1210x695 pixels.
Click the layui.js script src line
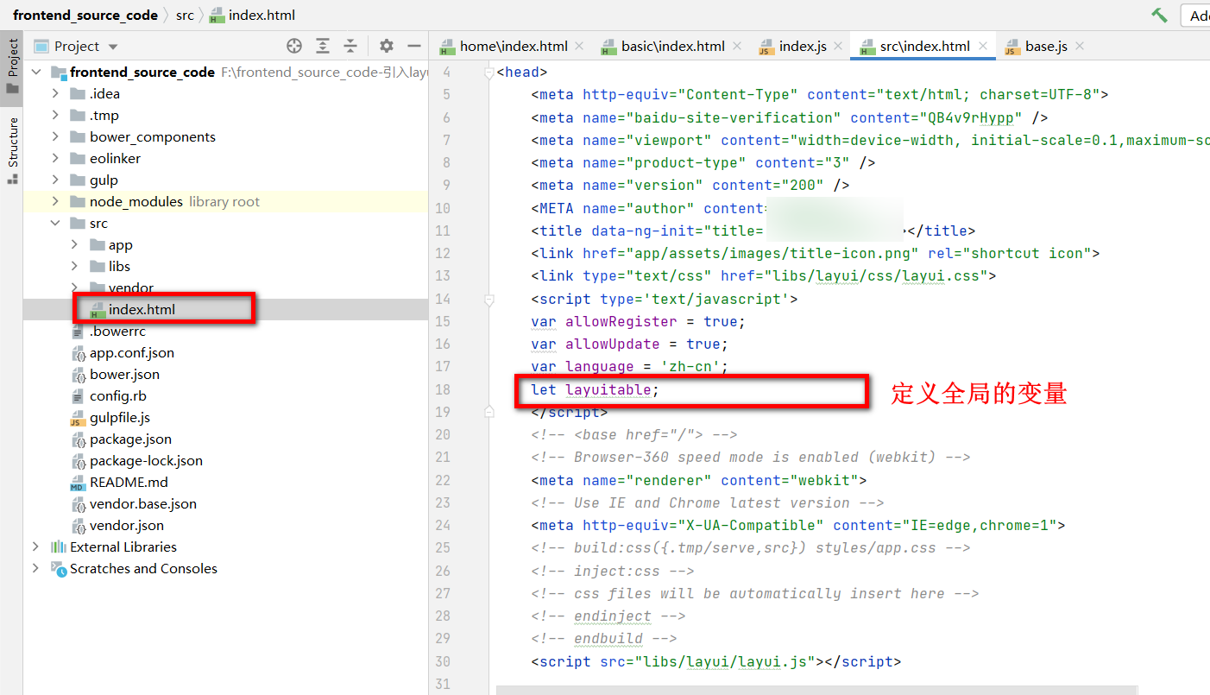pos(715,661)
